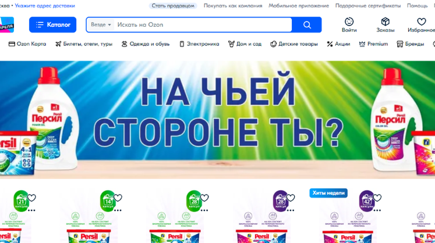The width and height of the screenshot is (435, 243).
Task: Open Бренды menu item
Action: [411, 44]
